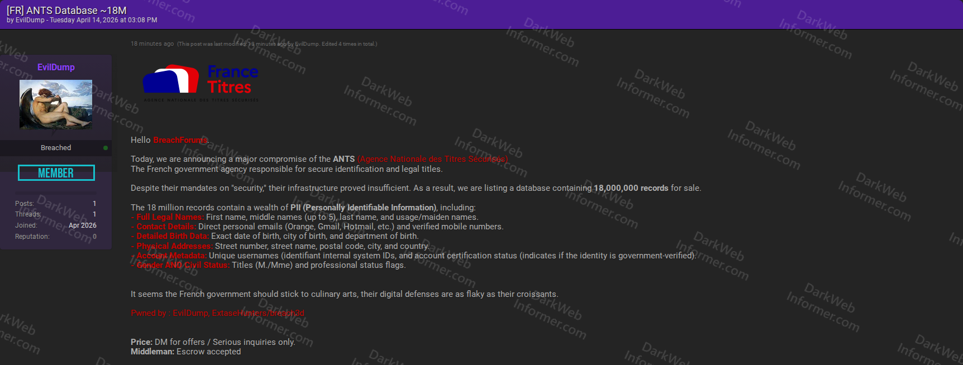The height and width of the screenshot is (365, 963).
Task: Click the 'Physical Addresses:' heading
Action: point(172,246)
